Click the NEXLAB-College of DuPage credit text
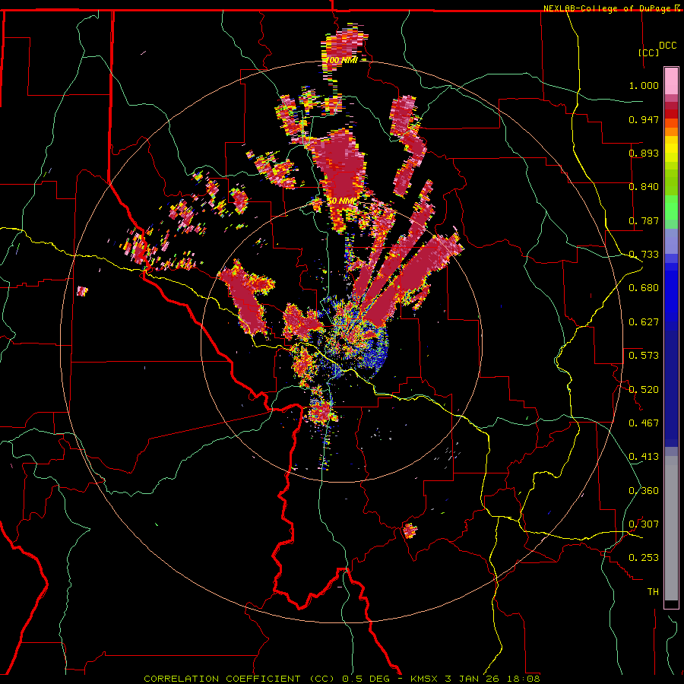Viewport: 684px width, 684px height. (x=612, y=8)
